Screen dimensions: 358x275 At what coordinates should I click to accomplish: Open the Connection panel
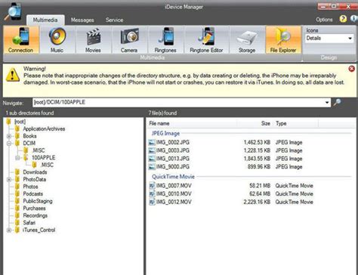pyautogui.click(x=21, y=40)
